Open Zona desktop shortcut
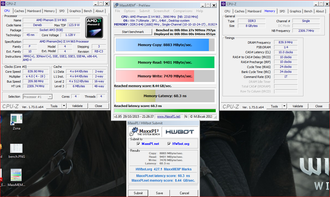Screen dimensions: 330x197 (16, 121)
